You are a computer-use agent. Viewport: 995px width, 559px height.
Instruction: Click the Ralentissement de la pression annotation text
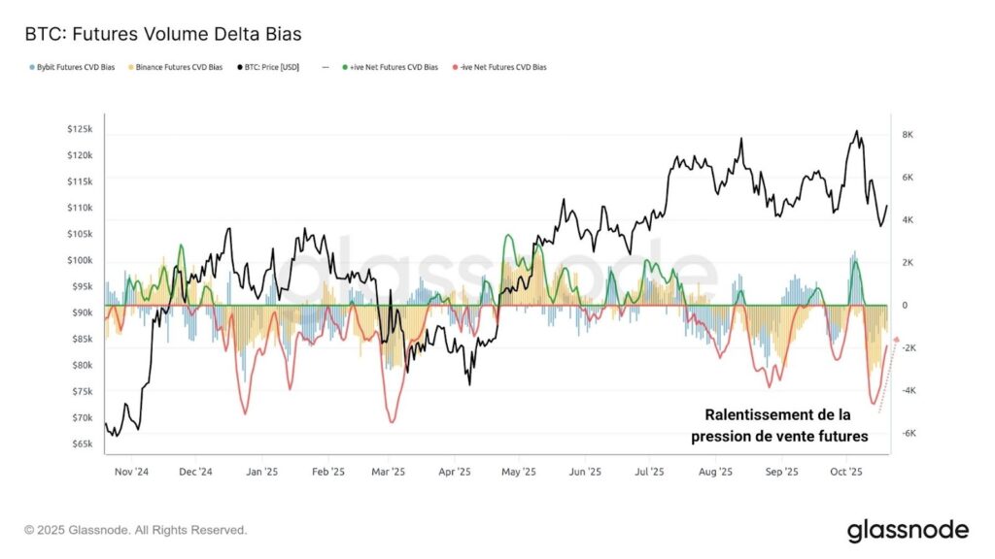pyautogui.click(x=779, y=425)
